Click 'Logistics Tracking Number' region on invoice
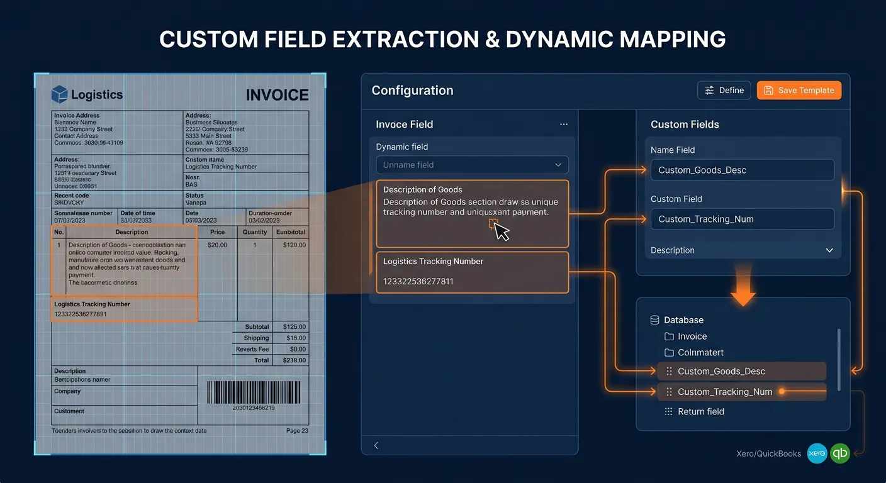The height and width of the screenshot is (483, 886). [x=125, y=309]
